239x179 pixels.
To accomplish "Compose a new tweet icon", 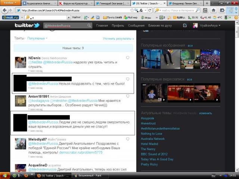I will coord(185,25).
